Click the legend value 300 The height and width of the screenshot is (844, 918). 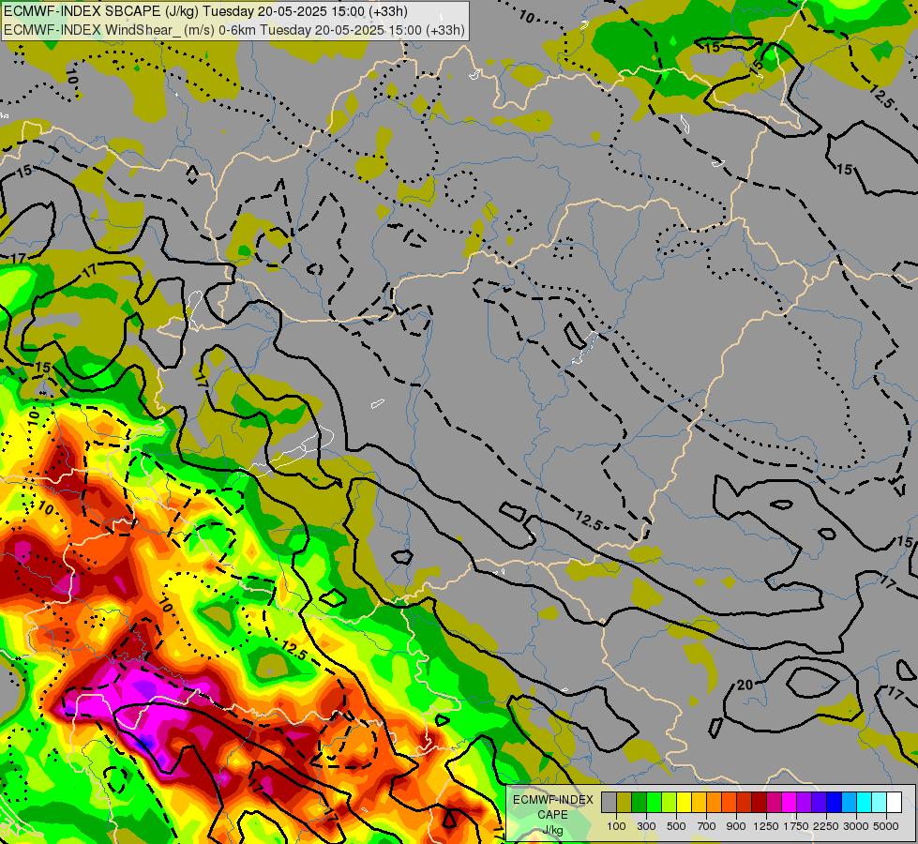click(x=646, y=826)
